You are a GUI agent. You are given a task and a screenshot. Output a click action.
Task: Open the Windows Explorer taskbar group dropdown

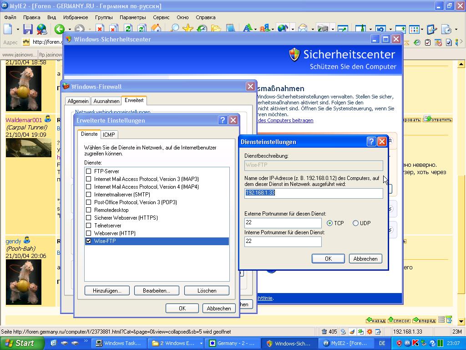tap(201, 343)
